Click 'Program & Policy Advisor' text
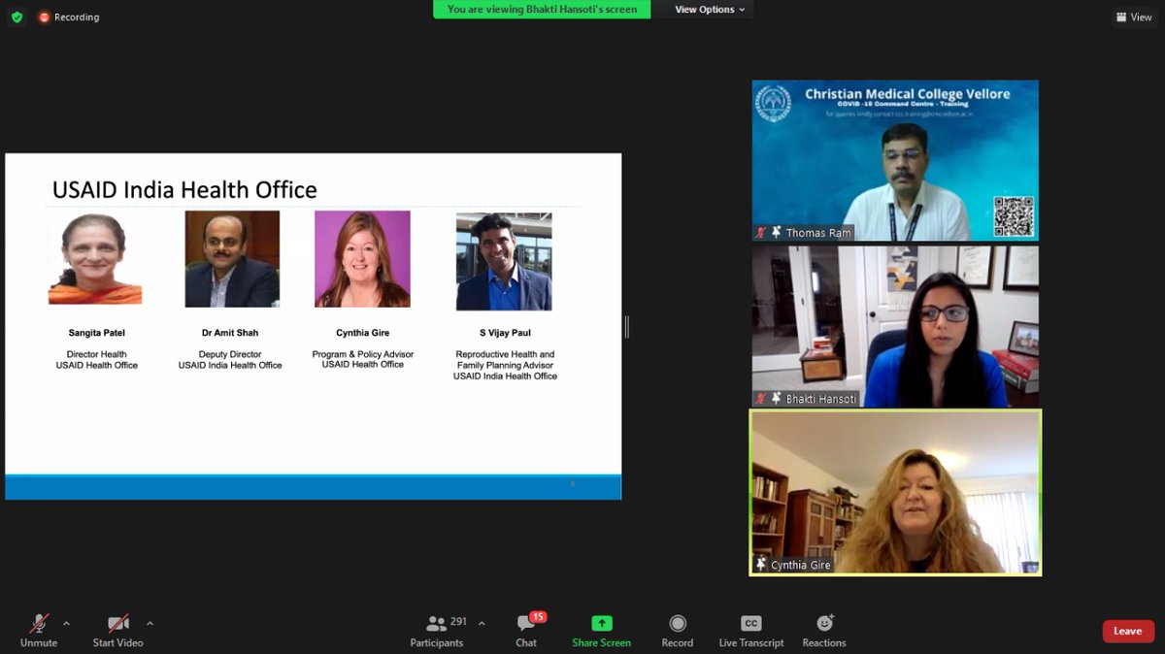The width and height of the screenshot is (1165, 654). 363,354
